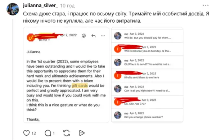Expand 'to me' recipient dropdown

tap(44, 40)
